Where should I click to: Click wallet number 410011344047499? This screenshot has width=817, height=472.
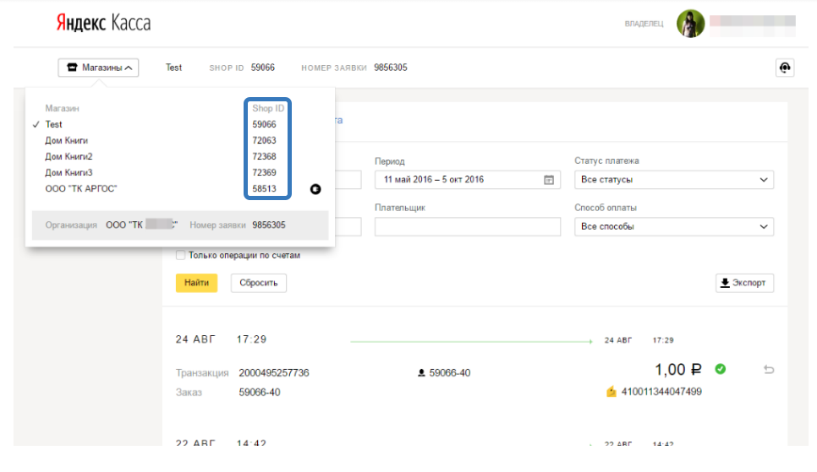pos(661,391)
